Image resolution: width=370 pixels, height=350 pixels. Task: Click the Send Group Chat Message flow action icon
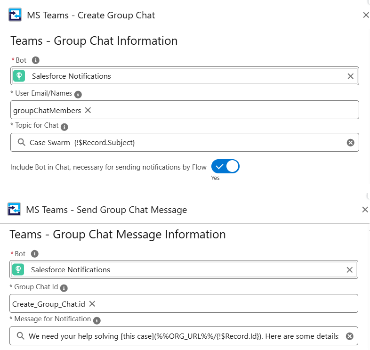(14, 209)
